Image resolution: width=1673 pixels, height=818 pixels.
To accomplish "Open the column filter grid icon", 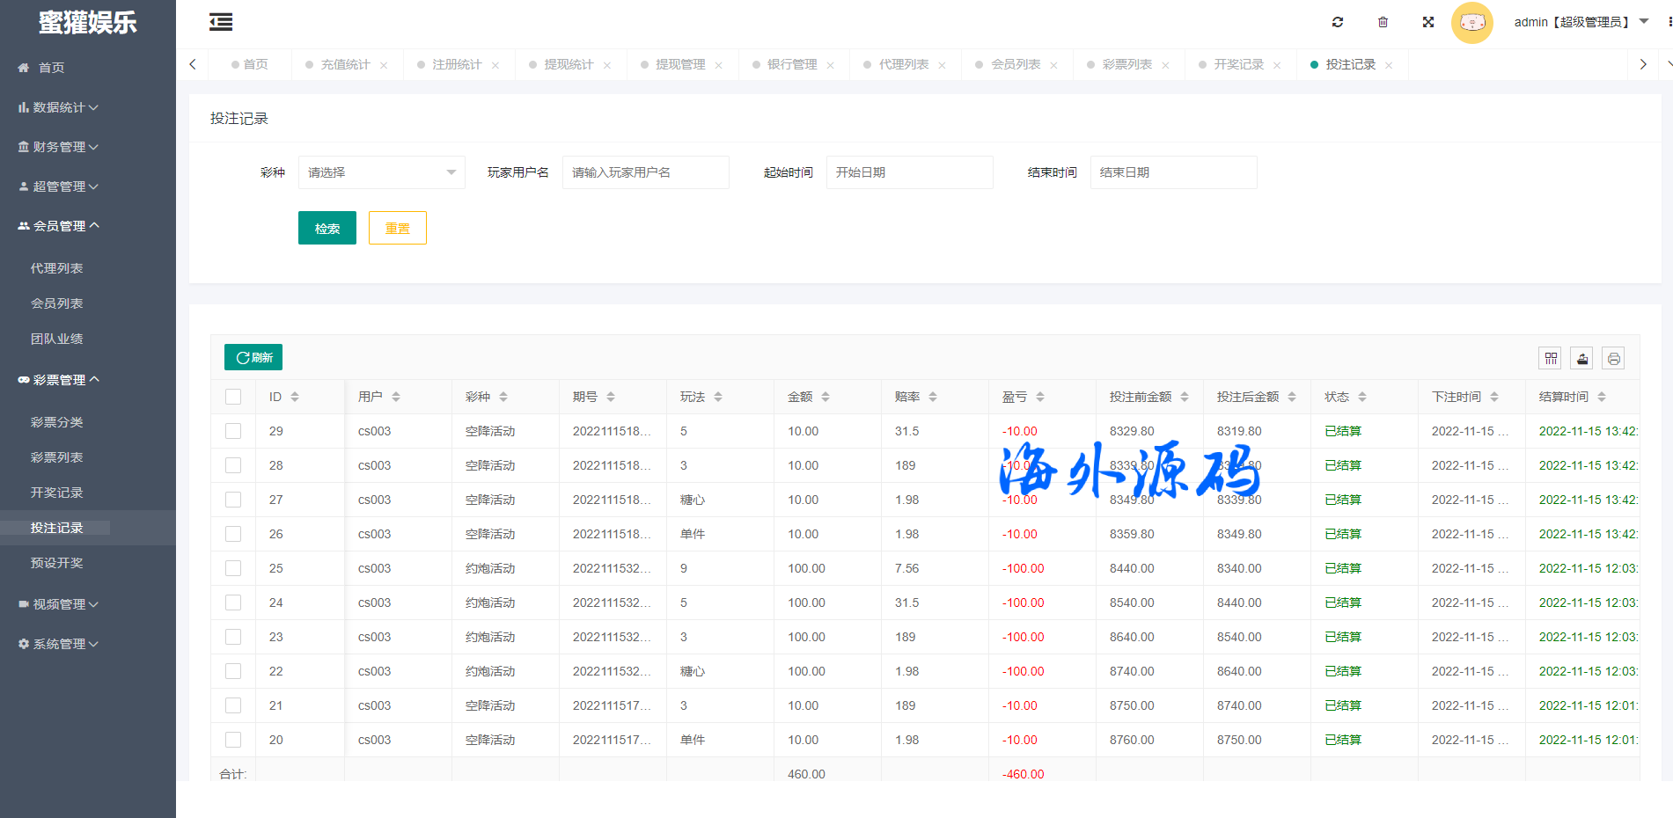I will point(1550,358).
